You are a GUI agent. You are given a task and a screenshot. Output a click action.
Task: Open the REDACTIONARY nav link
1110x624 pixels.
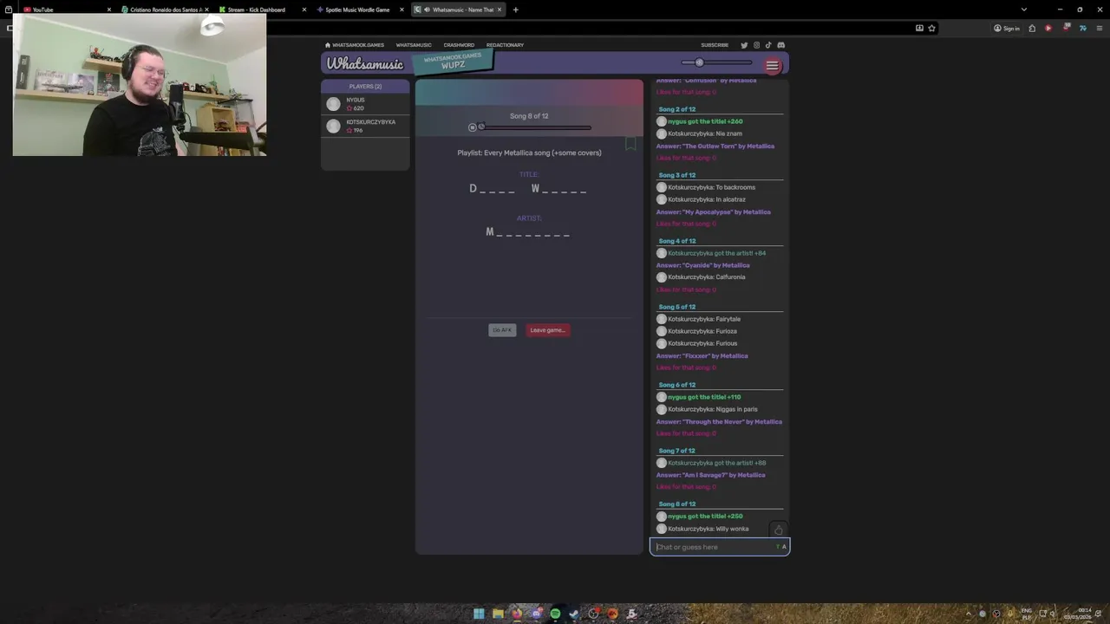pos(505,45)
